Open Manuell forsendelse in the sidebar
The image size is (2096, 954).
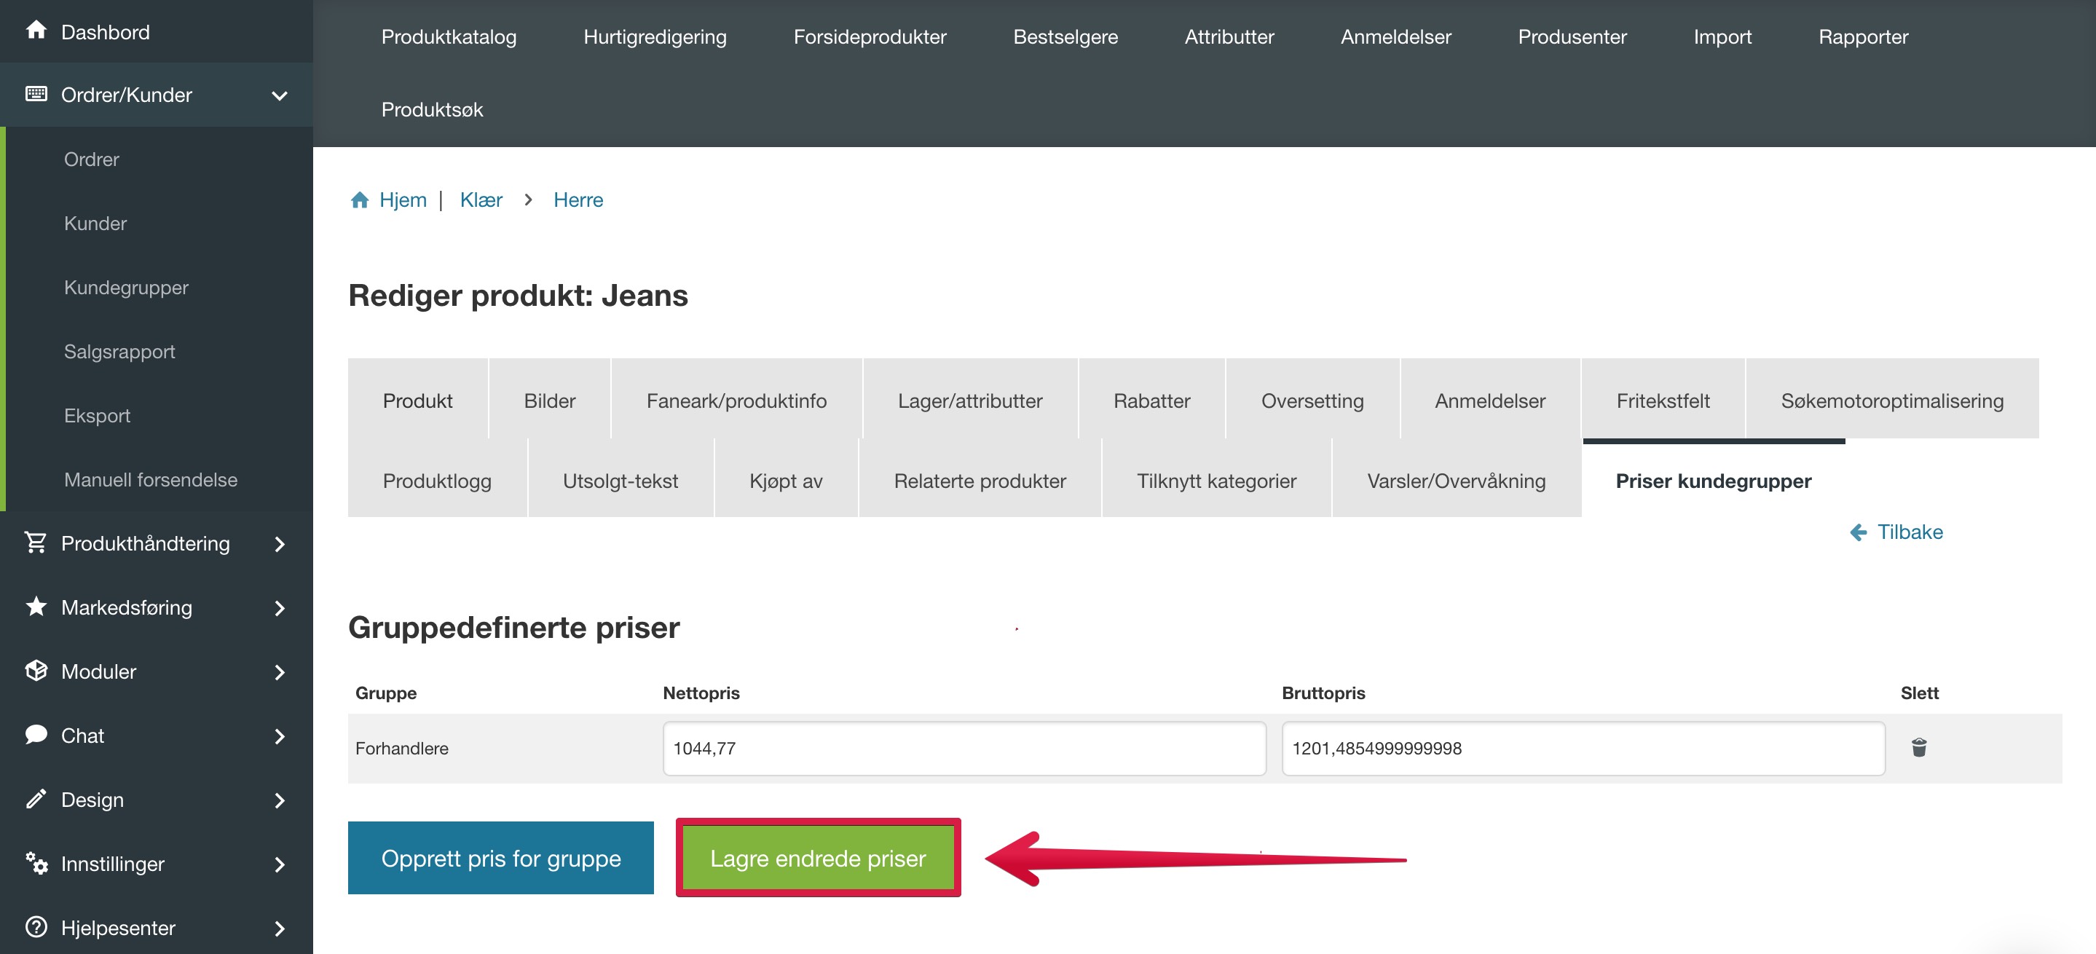click(151, 479)
